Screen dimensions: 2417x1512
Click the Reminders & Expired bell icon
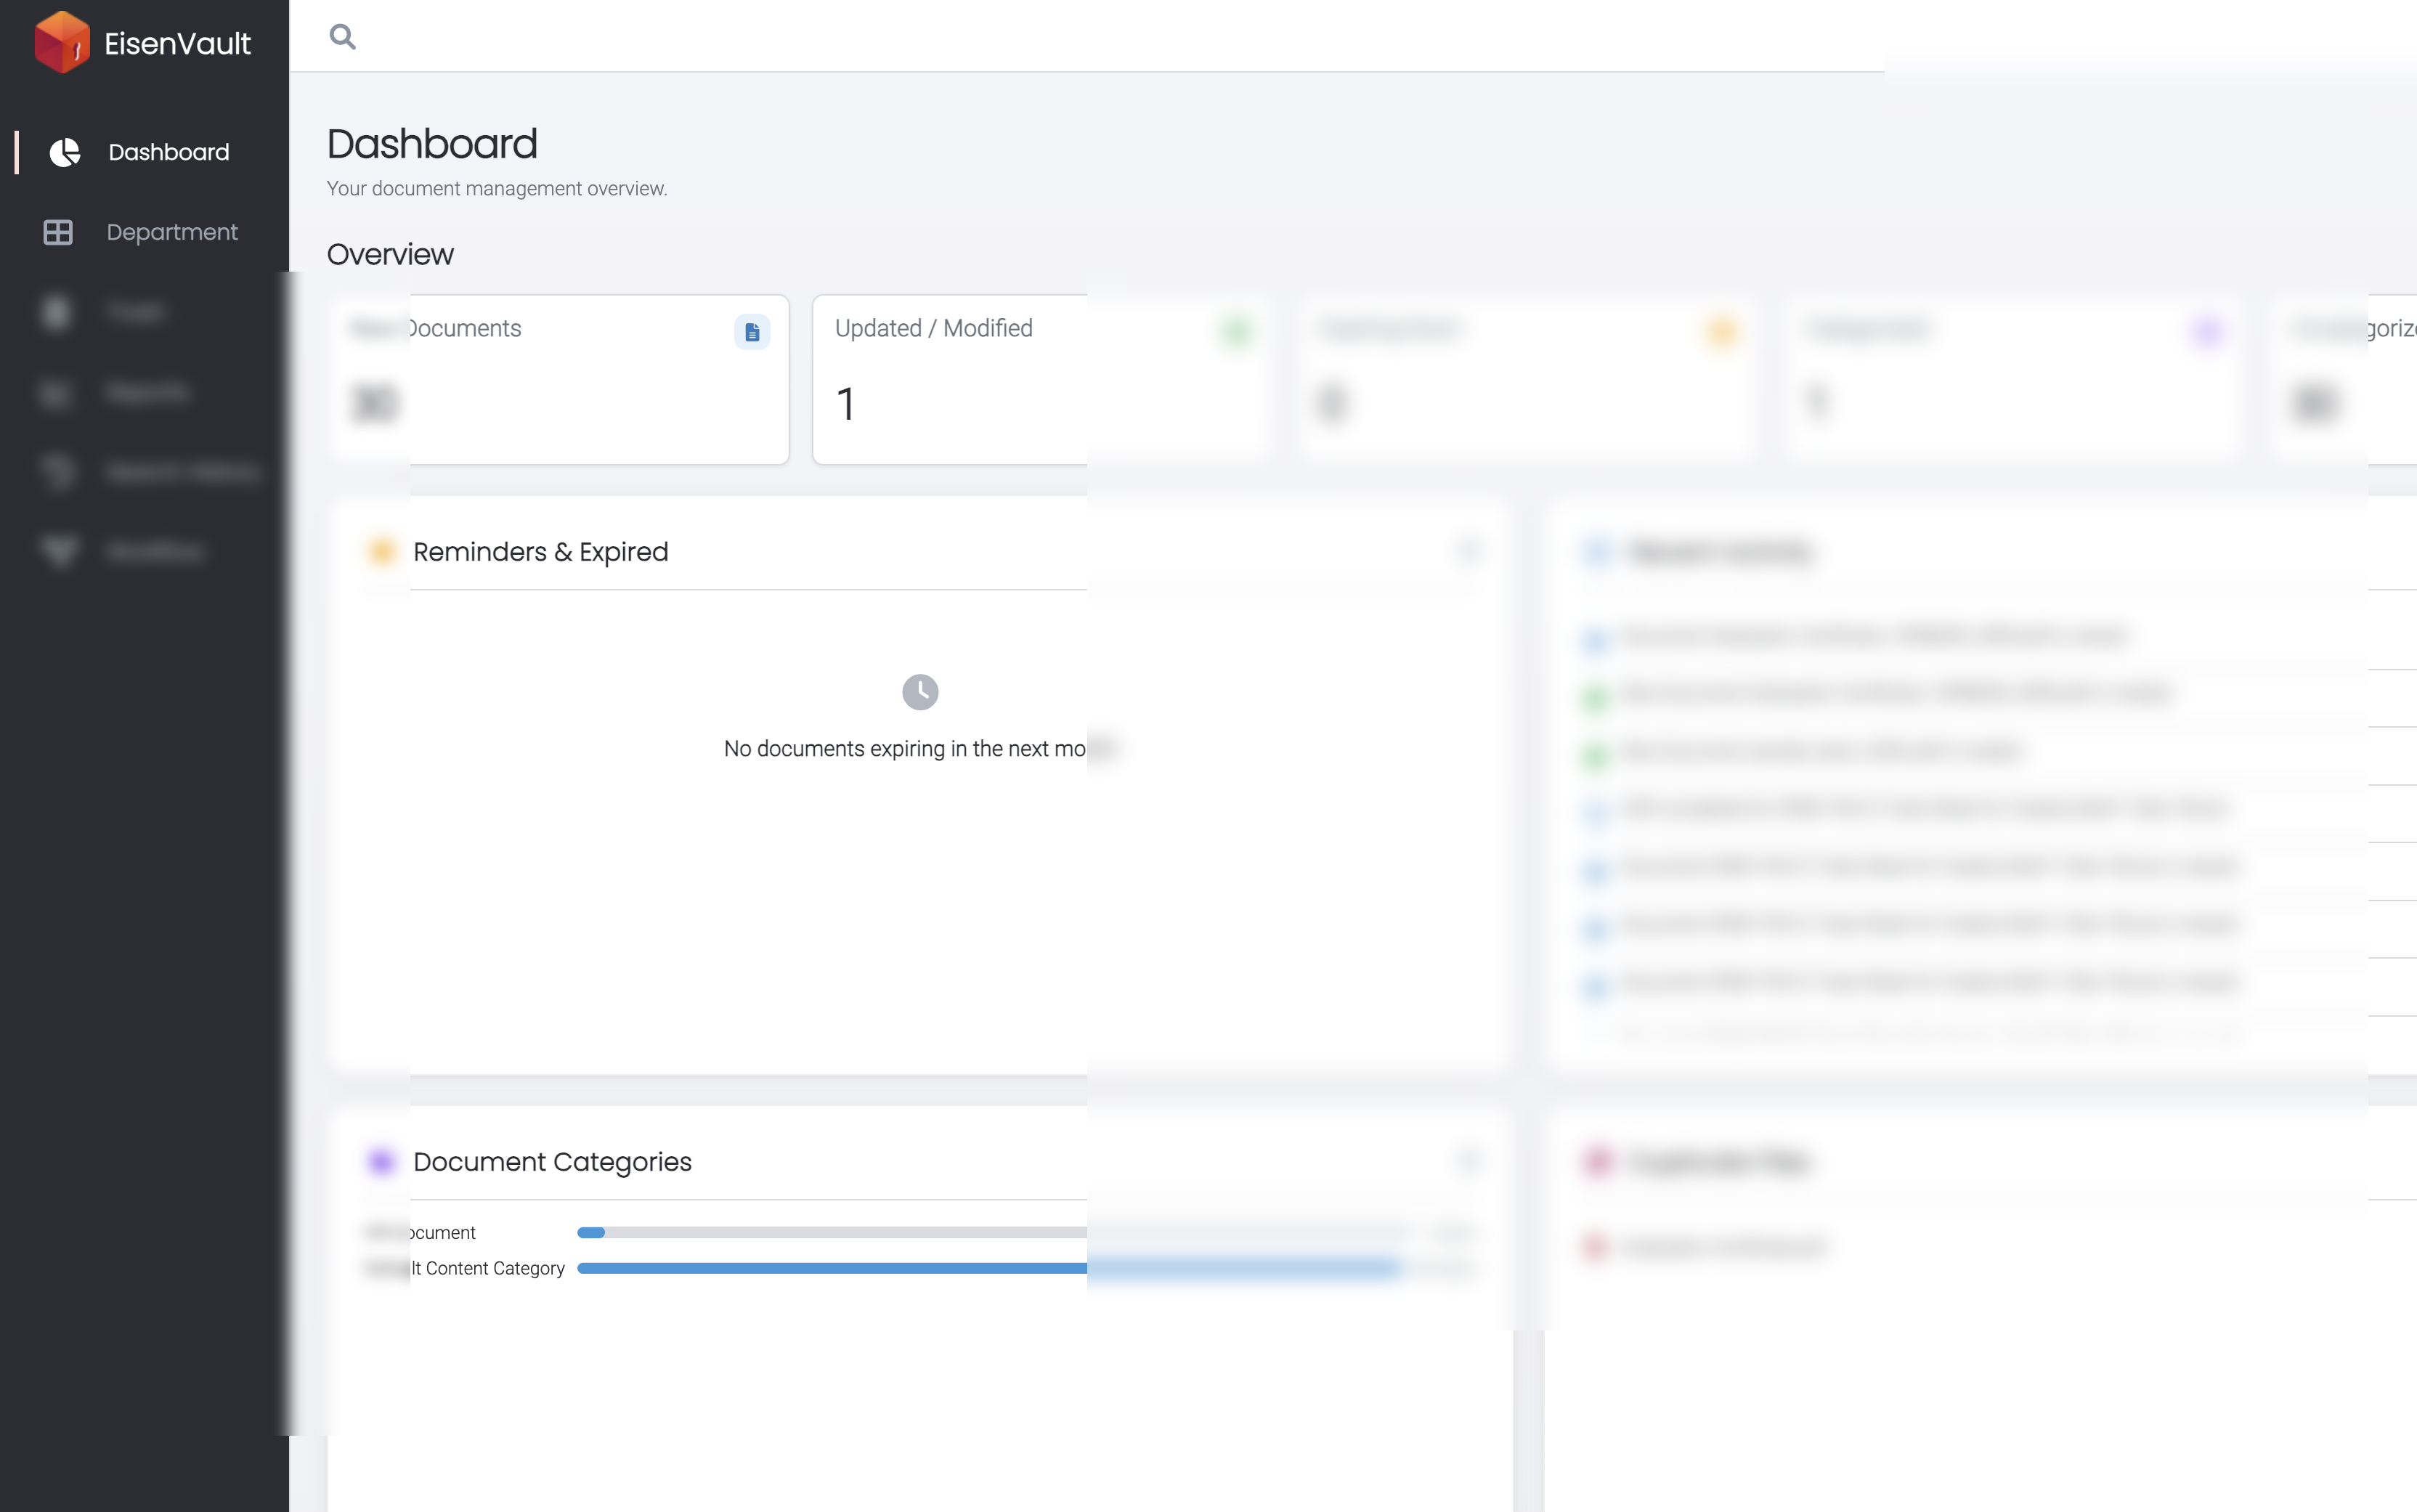[x=381, y=552]
